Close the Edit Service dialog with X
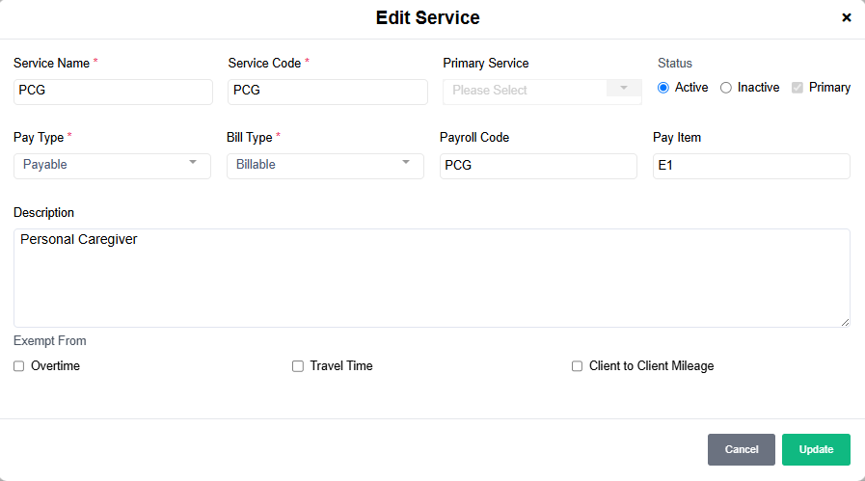The height and width of the screenshot is (481, 865). (x=847, y=17)
